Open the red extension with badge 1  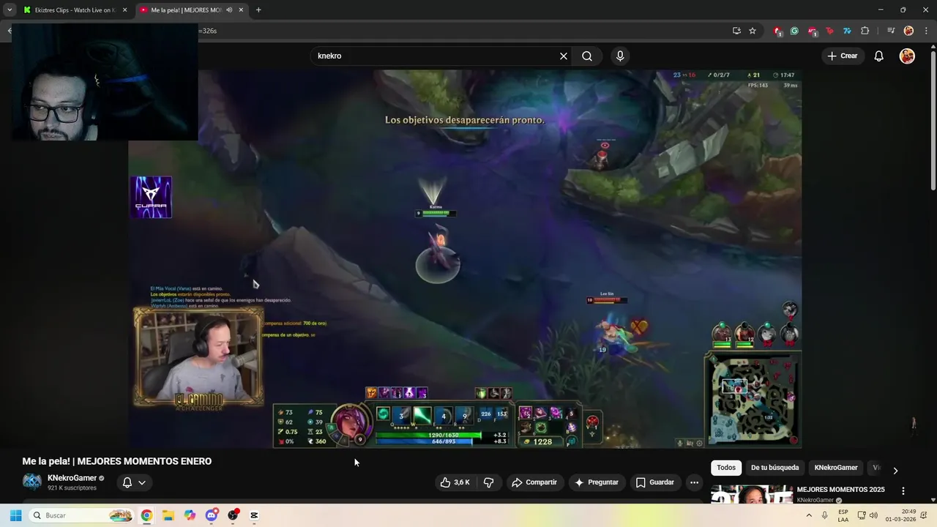(777, 31)
